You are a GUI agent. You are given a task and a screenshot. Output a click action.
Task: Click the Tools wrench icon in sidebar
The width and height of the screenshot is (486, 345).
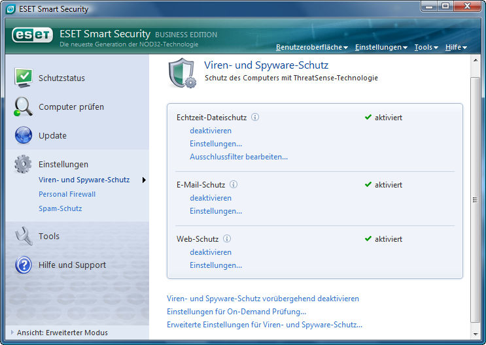click(24, 236)
